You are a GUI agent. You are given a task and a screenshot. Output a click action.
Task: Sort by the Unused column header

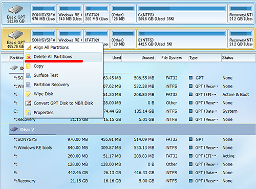[139, 58]
